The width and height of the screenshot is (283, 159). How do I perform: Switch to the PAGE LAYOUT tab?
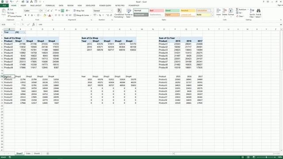36,5
